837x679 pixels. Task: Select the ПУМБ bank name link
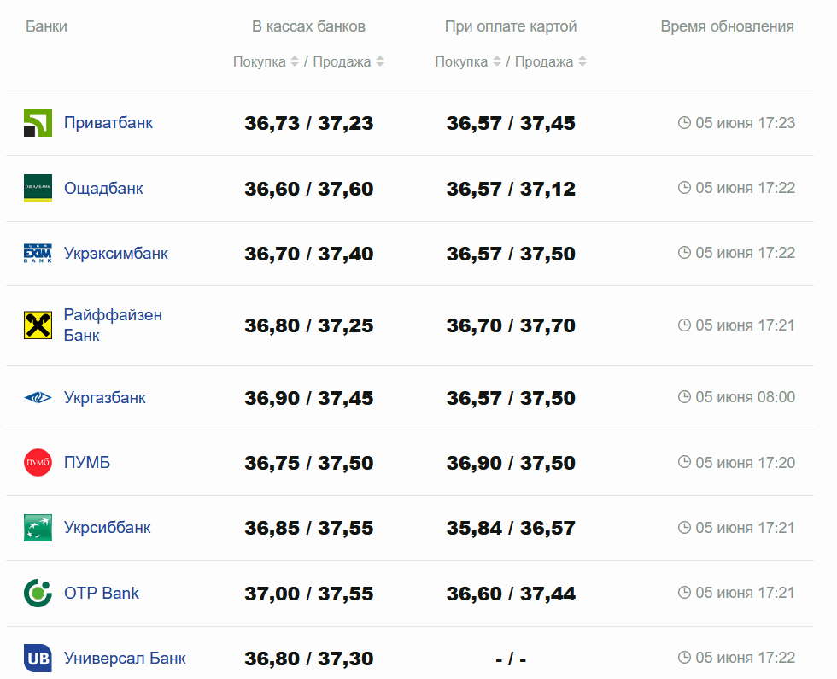tap(87, 463)
